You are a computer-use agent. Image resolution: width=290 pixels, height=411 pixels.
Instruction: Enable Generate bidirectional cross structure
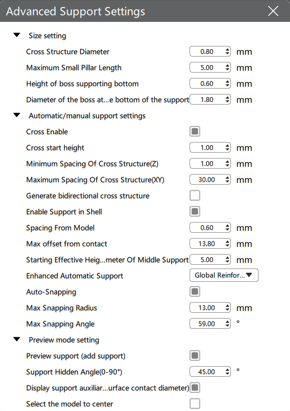click(195, 195)
